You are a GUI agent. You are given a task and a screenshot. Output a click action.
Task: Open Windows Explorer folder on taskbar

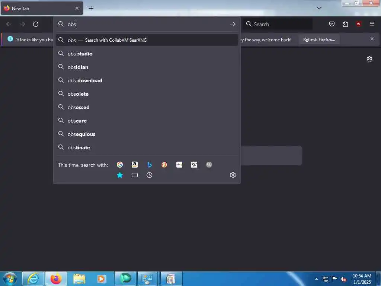79,279
